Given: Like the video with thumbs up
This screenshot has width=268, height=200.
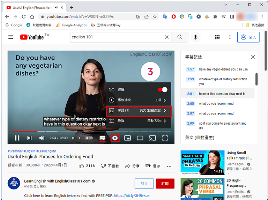Looking at the screenshot, I should [x=87, y=166].
